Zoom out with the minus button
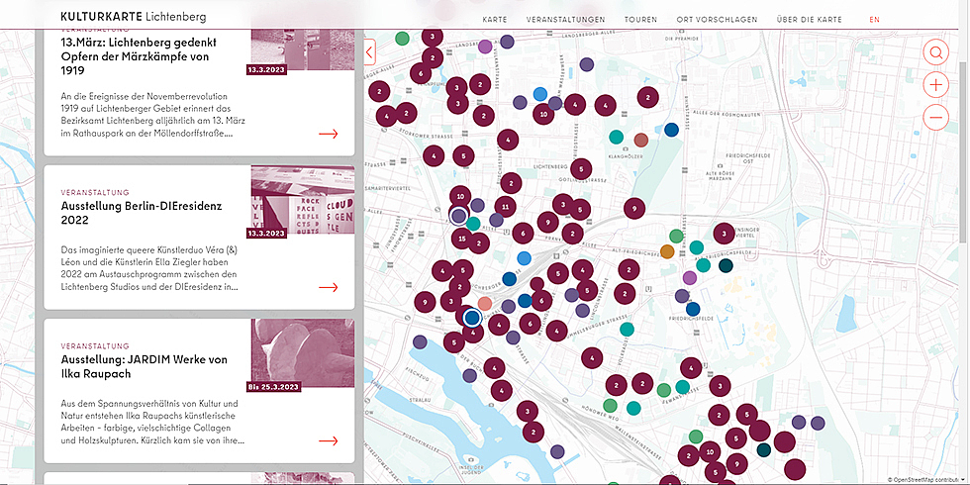This screenshot has width=970, height=485. coord(936,117)
